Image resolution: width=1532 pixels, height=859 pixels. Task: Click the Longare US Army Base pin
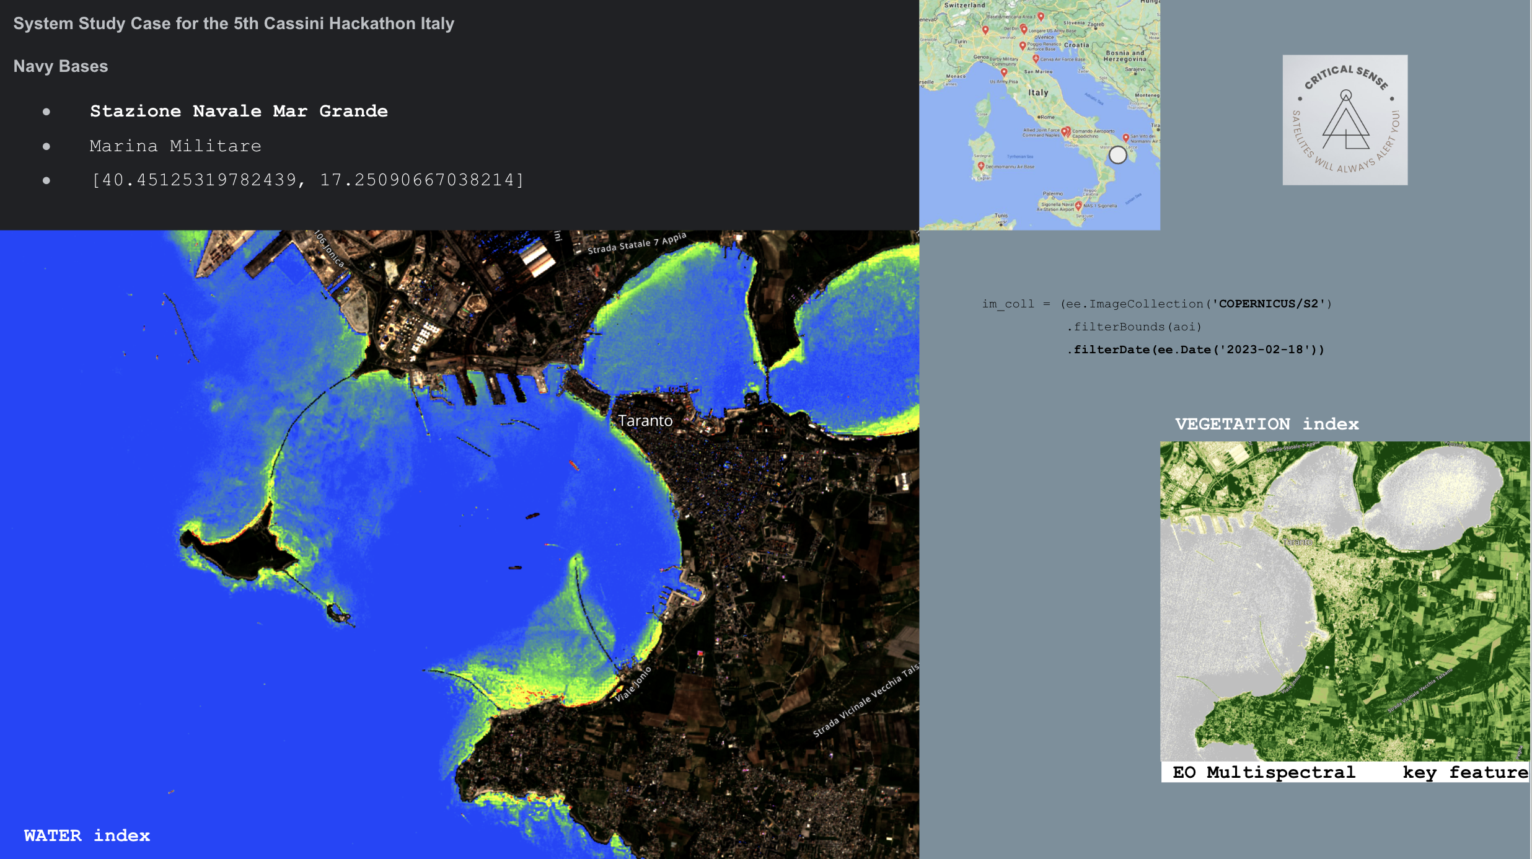point(1024,29)
